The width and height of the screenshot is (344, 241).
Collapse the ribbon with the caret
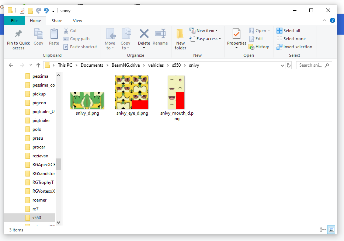(x=324, y=20)
